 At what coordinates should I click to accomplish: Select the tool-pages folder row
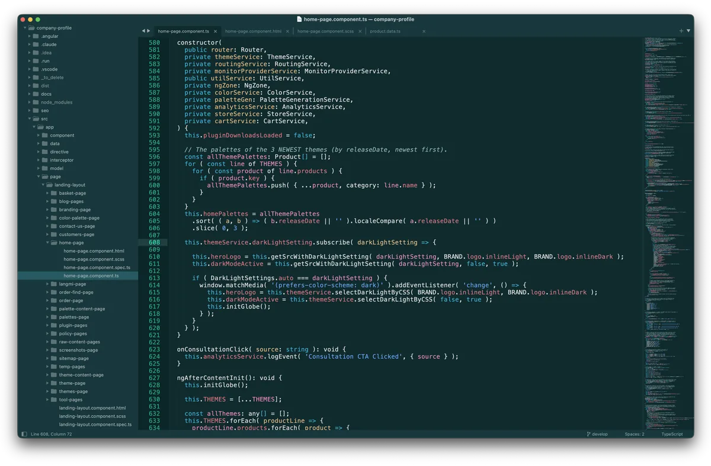[78, 400]
